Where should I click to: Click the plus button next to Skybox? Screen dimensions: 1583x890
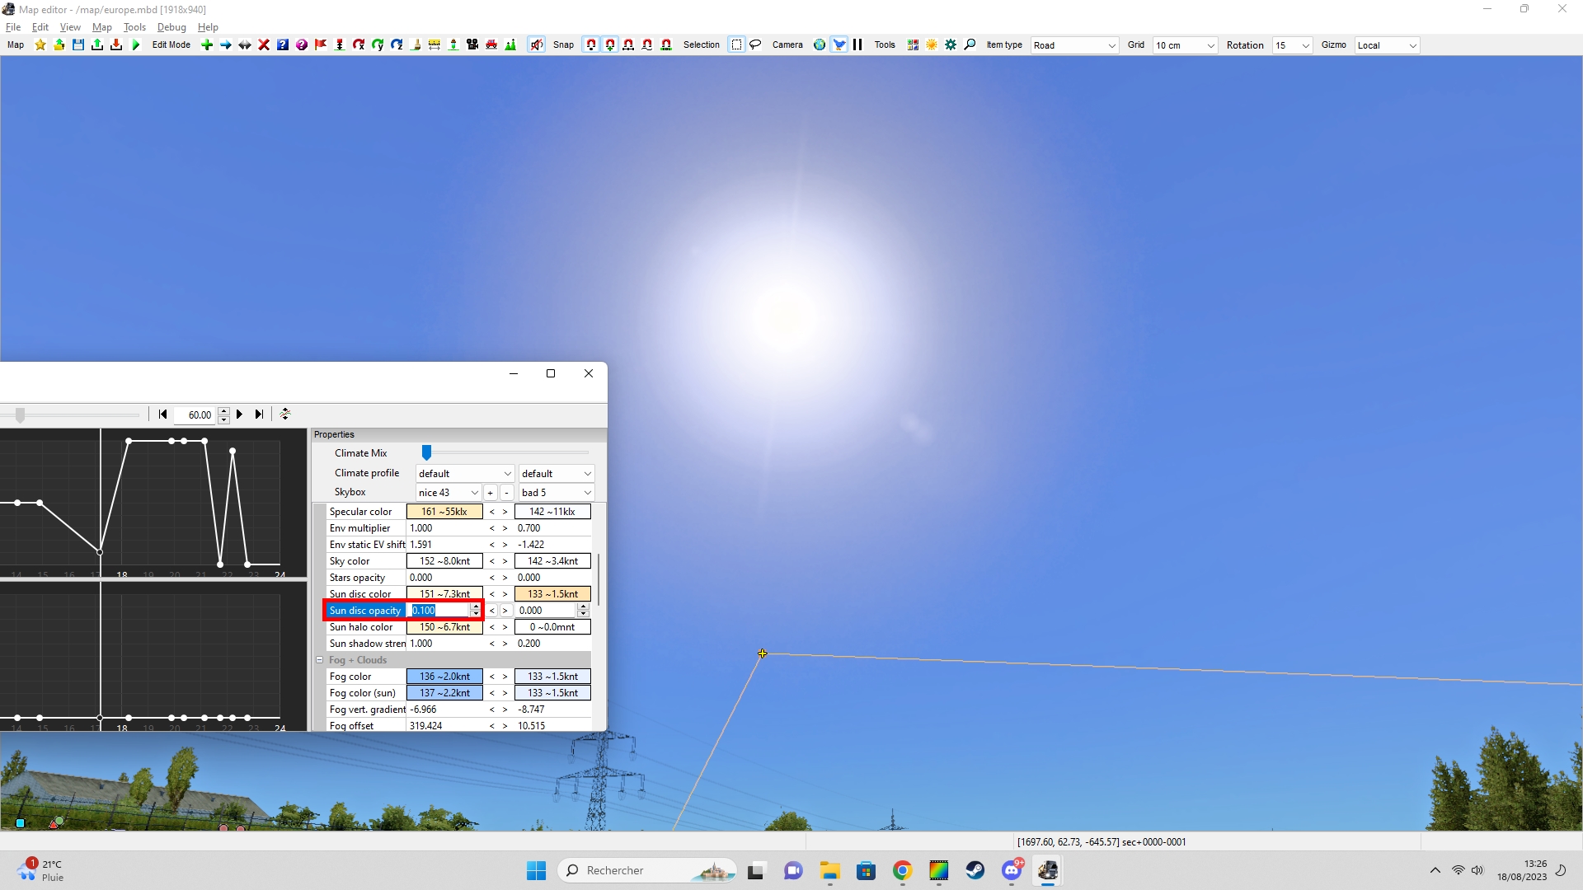(x=490, y=493)
